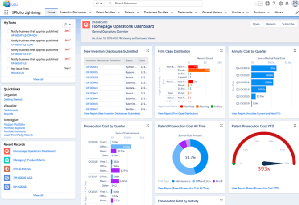Open the All search scope dropdown

pyautogui.click(x=99, y=4)
